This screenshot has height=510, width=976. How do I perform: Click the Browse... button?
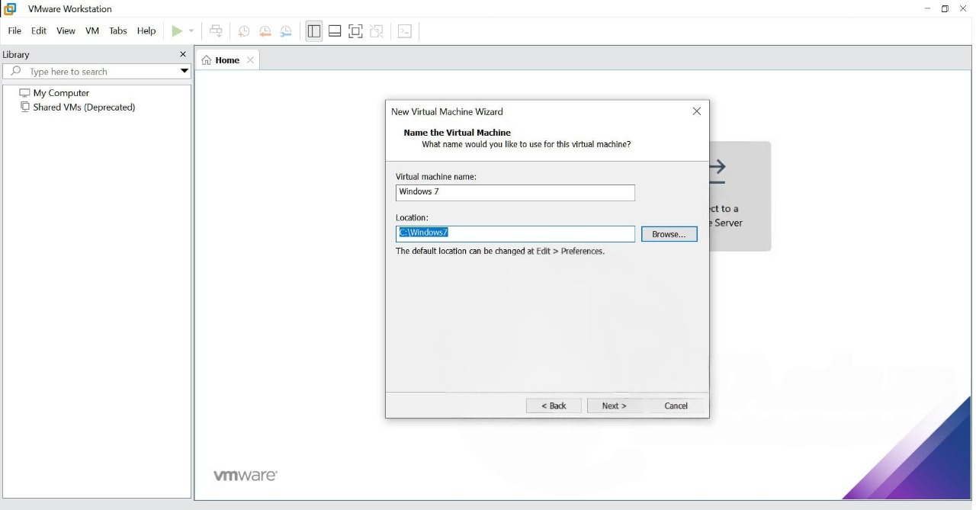pyautogui.click(x=669, y=234)
